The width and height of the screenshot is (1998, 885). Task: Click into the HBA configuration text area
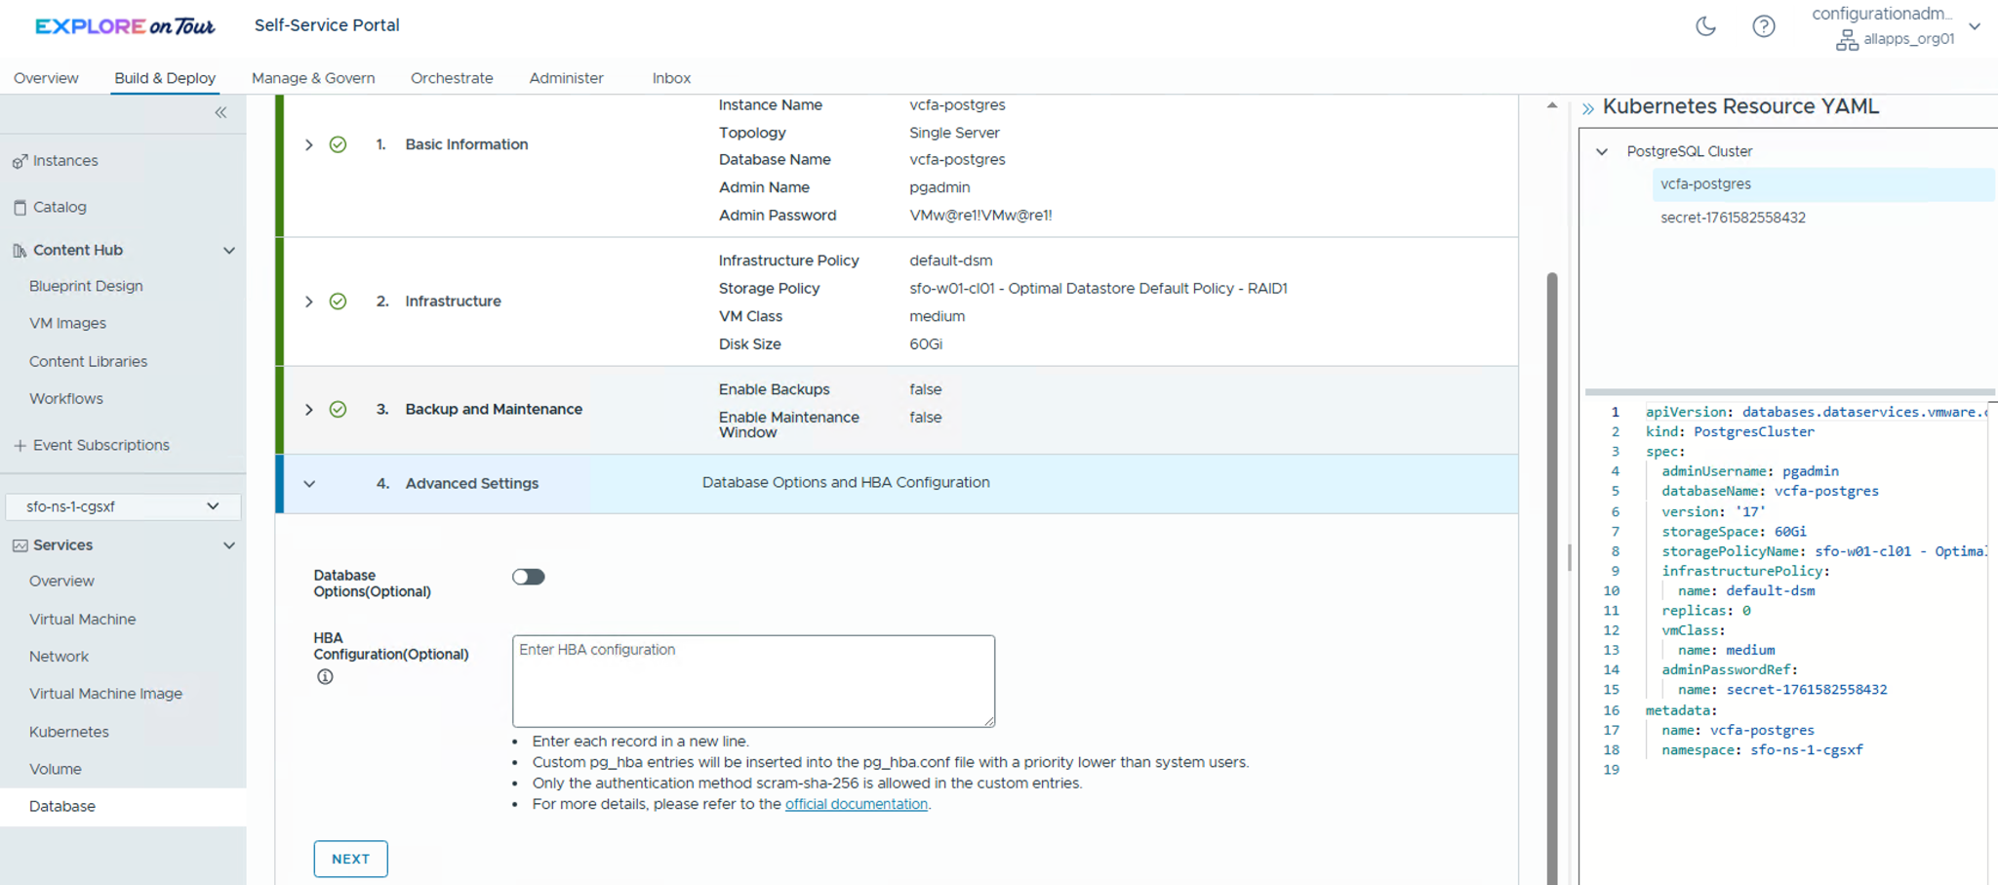753,681
